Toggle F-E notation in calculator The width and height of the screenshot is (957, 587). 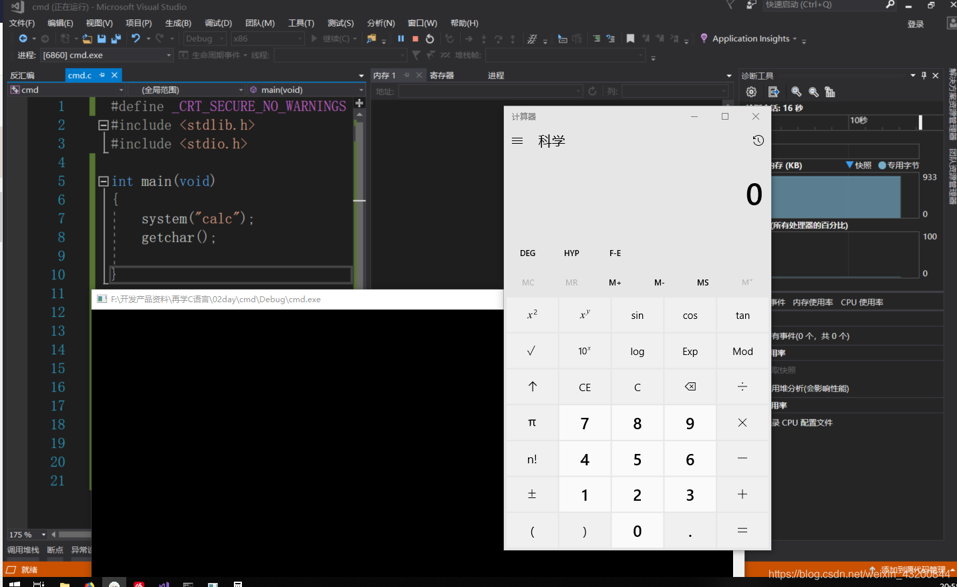[x=615, y=253]
